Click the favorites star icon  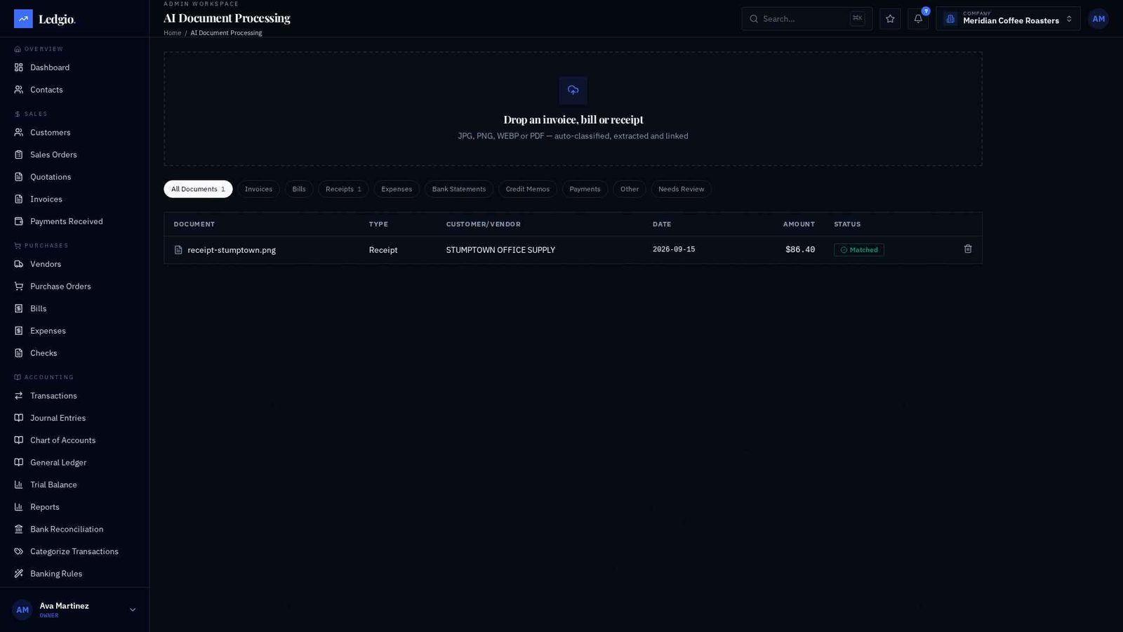[890, 19]
